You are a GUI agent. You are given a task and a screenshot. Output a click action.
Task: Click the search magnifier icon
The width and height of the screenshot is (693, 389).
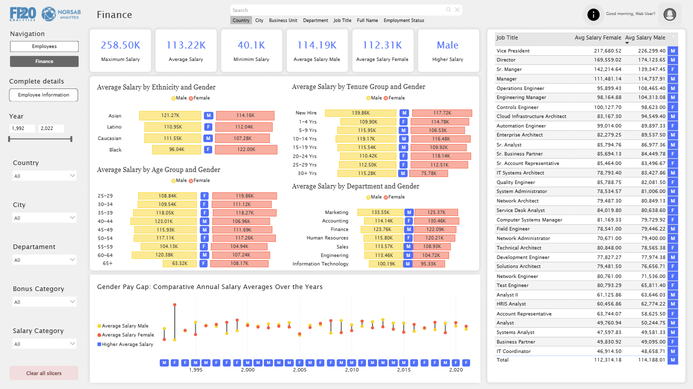coord(448,10)
